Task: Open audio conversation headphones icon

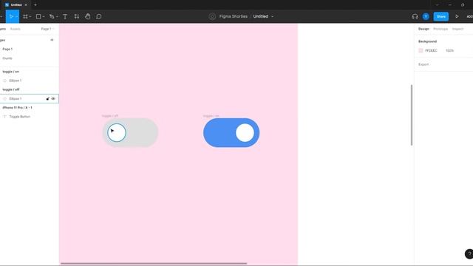Action: pyautogui.click(x=415, y=16)
